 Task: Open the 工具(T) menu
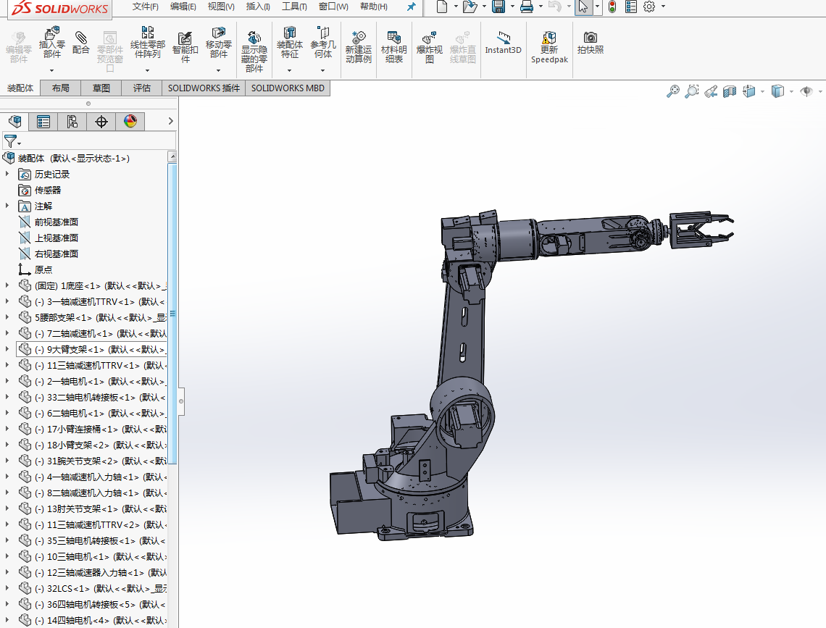[x=294, y=7]
